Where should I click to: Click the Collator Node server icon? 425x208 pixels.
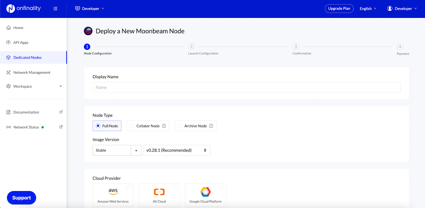pyautogui.click(x=164, y=126)
